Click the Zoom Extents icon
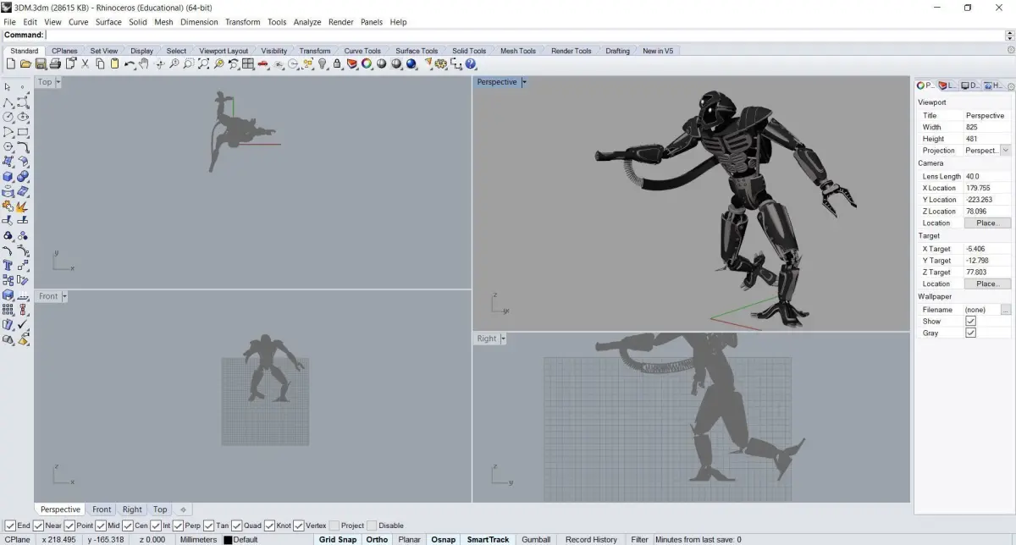This screenshot has height=545, width=1016. (x=204, y=63)
